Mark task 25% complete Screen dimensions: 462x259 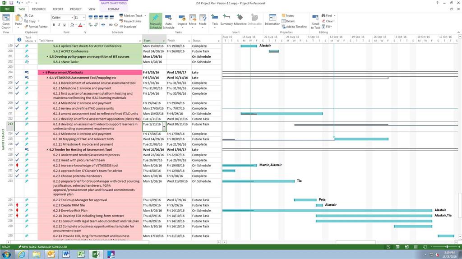click(96, 18)
